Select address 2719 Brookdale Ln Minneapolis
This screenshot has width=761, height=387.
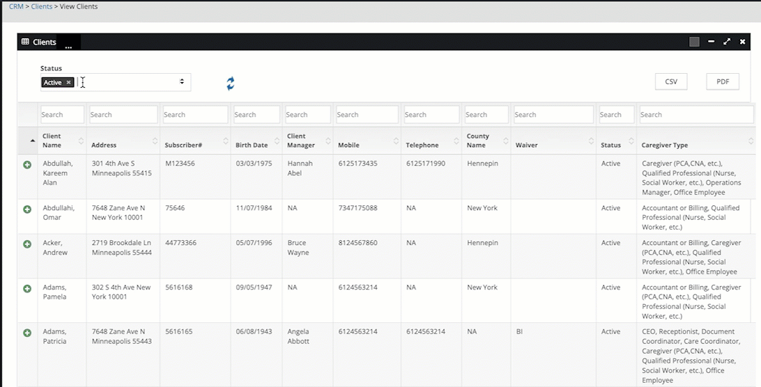122,247
